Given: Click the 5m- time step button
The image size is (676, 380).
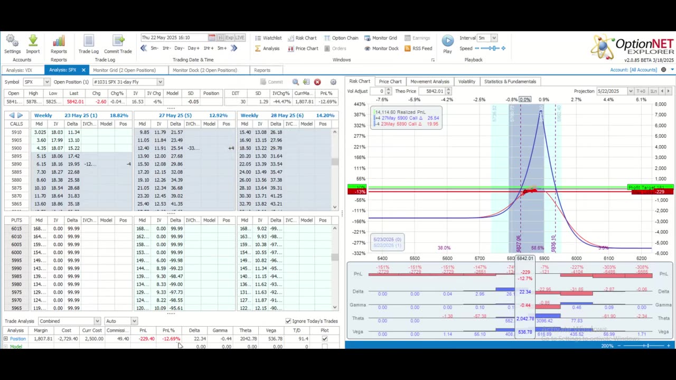Looking at the screenshot, I should (x=154, y=48).
